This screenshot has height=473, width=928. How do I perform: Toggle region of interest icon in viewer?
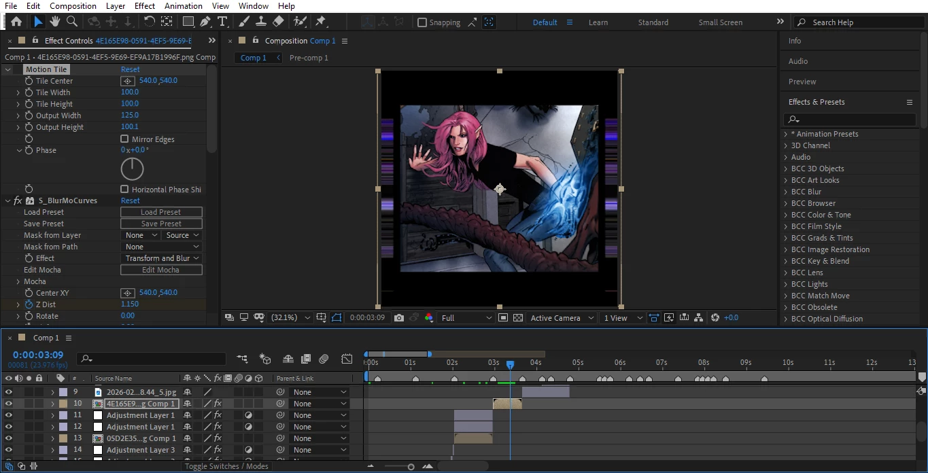click(503, 317)
